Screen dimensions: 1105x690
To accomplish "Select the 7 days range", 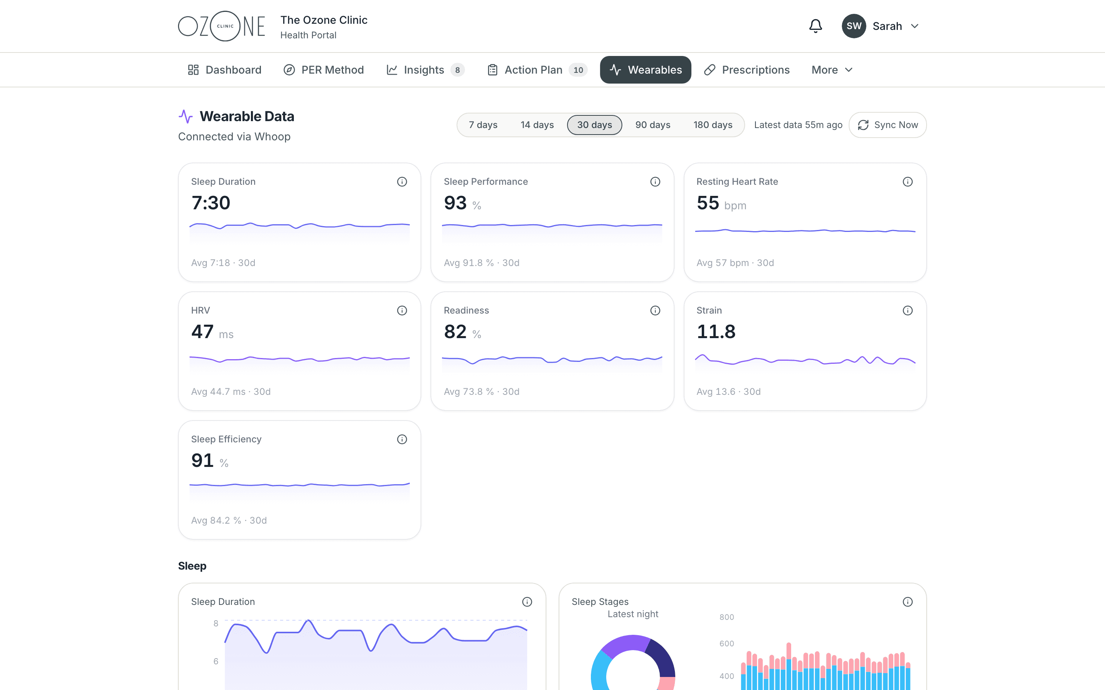I will [x=483, y=125].
